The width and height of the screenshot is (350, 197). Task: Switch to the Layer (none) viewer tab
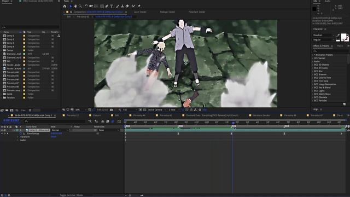(140, 12)
